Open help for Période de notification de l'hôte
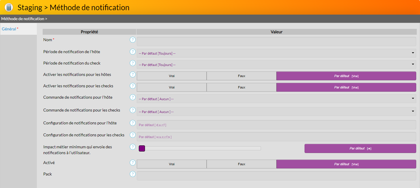 (x=133, y=52)
